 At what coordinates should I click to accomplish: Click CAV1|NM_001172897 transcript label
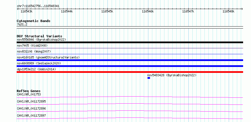(x=31, y=116)
